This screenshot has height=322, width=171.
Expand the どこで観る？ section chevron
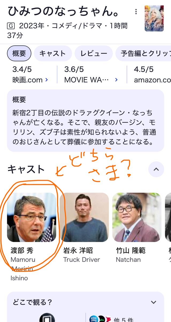154,302
